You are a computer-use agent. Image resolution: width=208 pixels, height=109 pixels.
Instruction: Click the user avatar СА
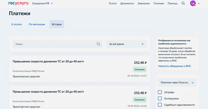coord(193,3)
